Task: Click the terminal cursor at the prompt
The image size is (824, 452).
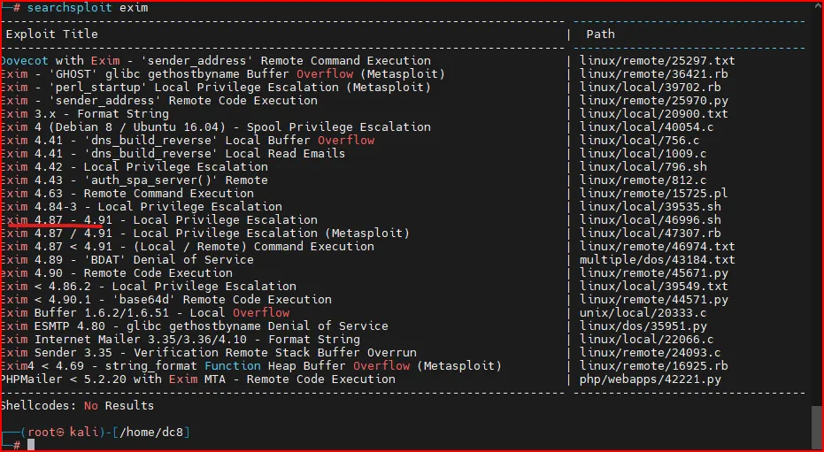Action: [31, 444]
